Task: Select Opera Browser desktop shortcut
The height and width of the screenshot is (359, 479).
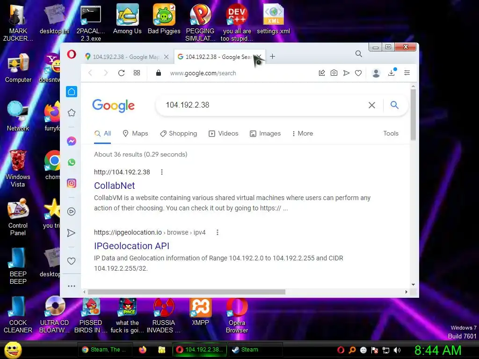Action: tap(237, 316)
